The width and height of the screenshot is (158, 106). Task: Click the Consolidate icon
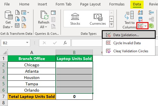coord(151,13)
